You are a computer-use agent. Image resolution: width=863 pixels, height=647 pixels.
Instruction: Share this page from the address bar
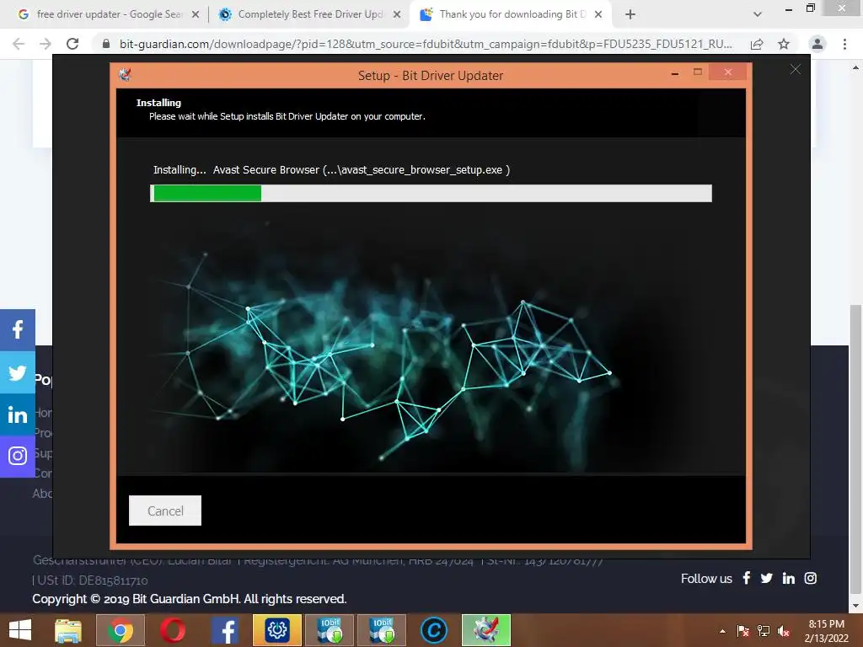(757, 44)
